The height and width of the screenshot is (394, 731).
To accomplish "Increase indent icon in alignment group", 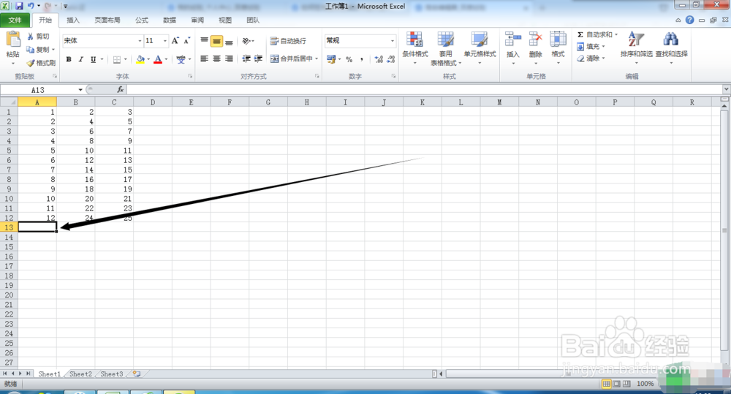I will [258, 58].
